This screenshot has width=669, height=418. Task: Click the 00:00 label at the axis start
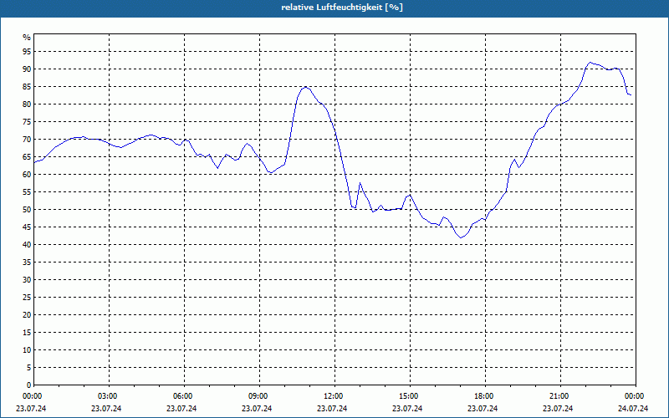tap(31, 396)
